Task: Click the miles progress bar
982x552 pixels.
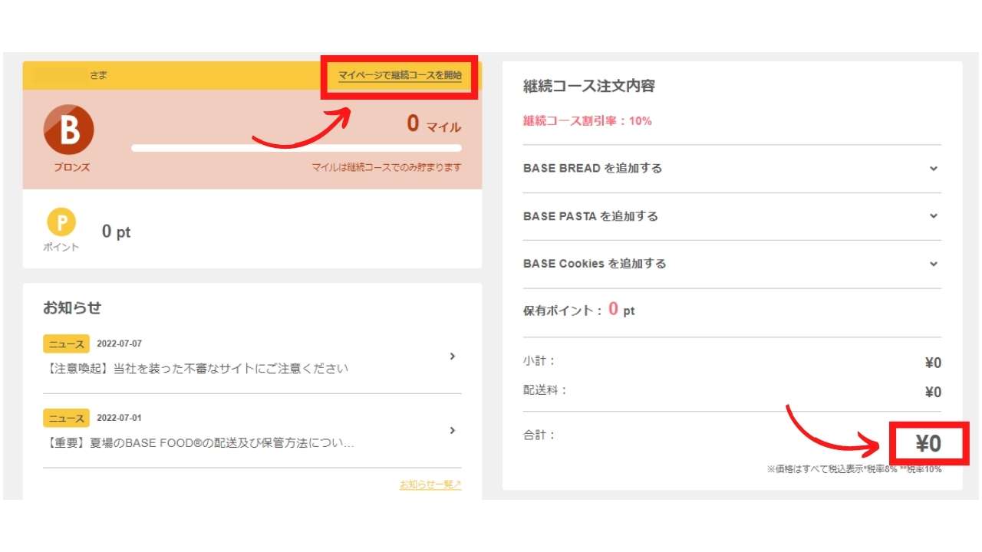Action: pyautogui.click(x=296, y=148)
